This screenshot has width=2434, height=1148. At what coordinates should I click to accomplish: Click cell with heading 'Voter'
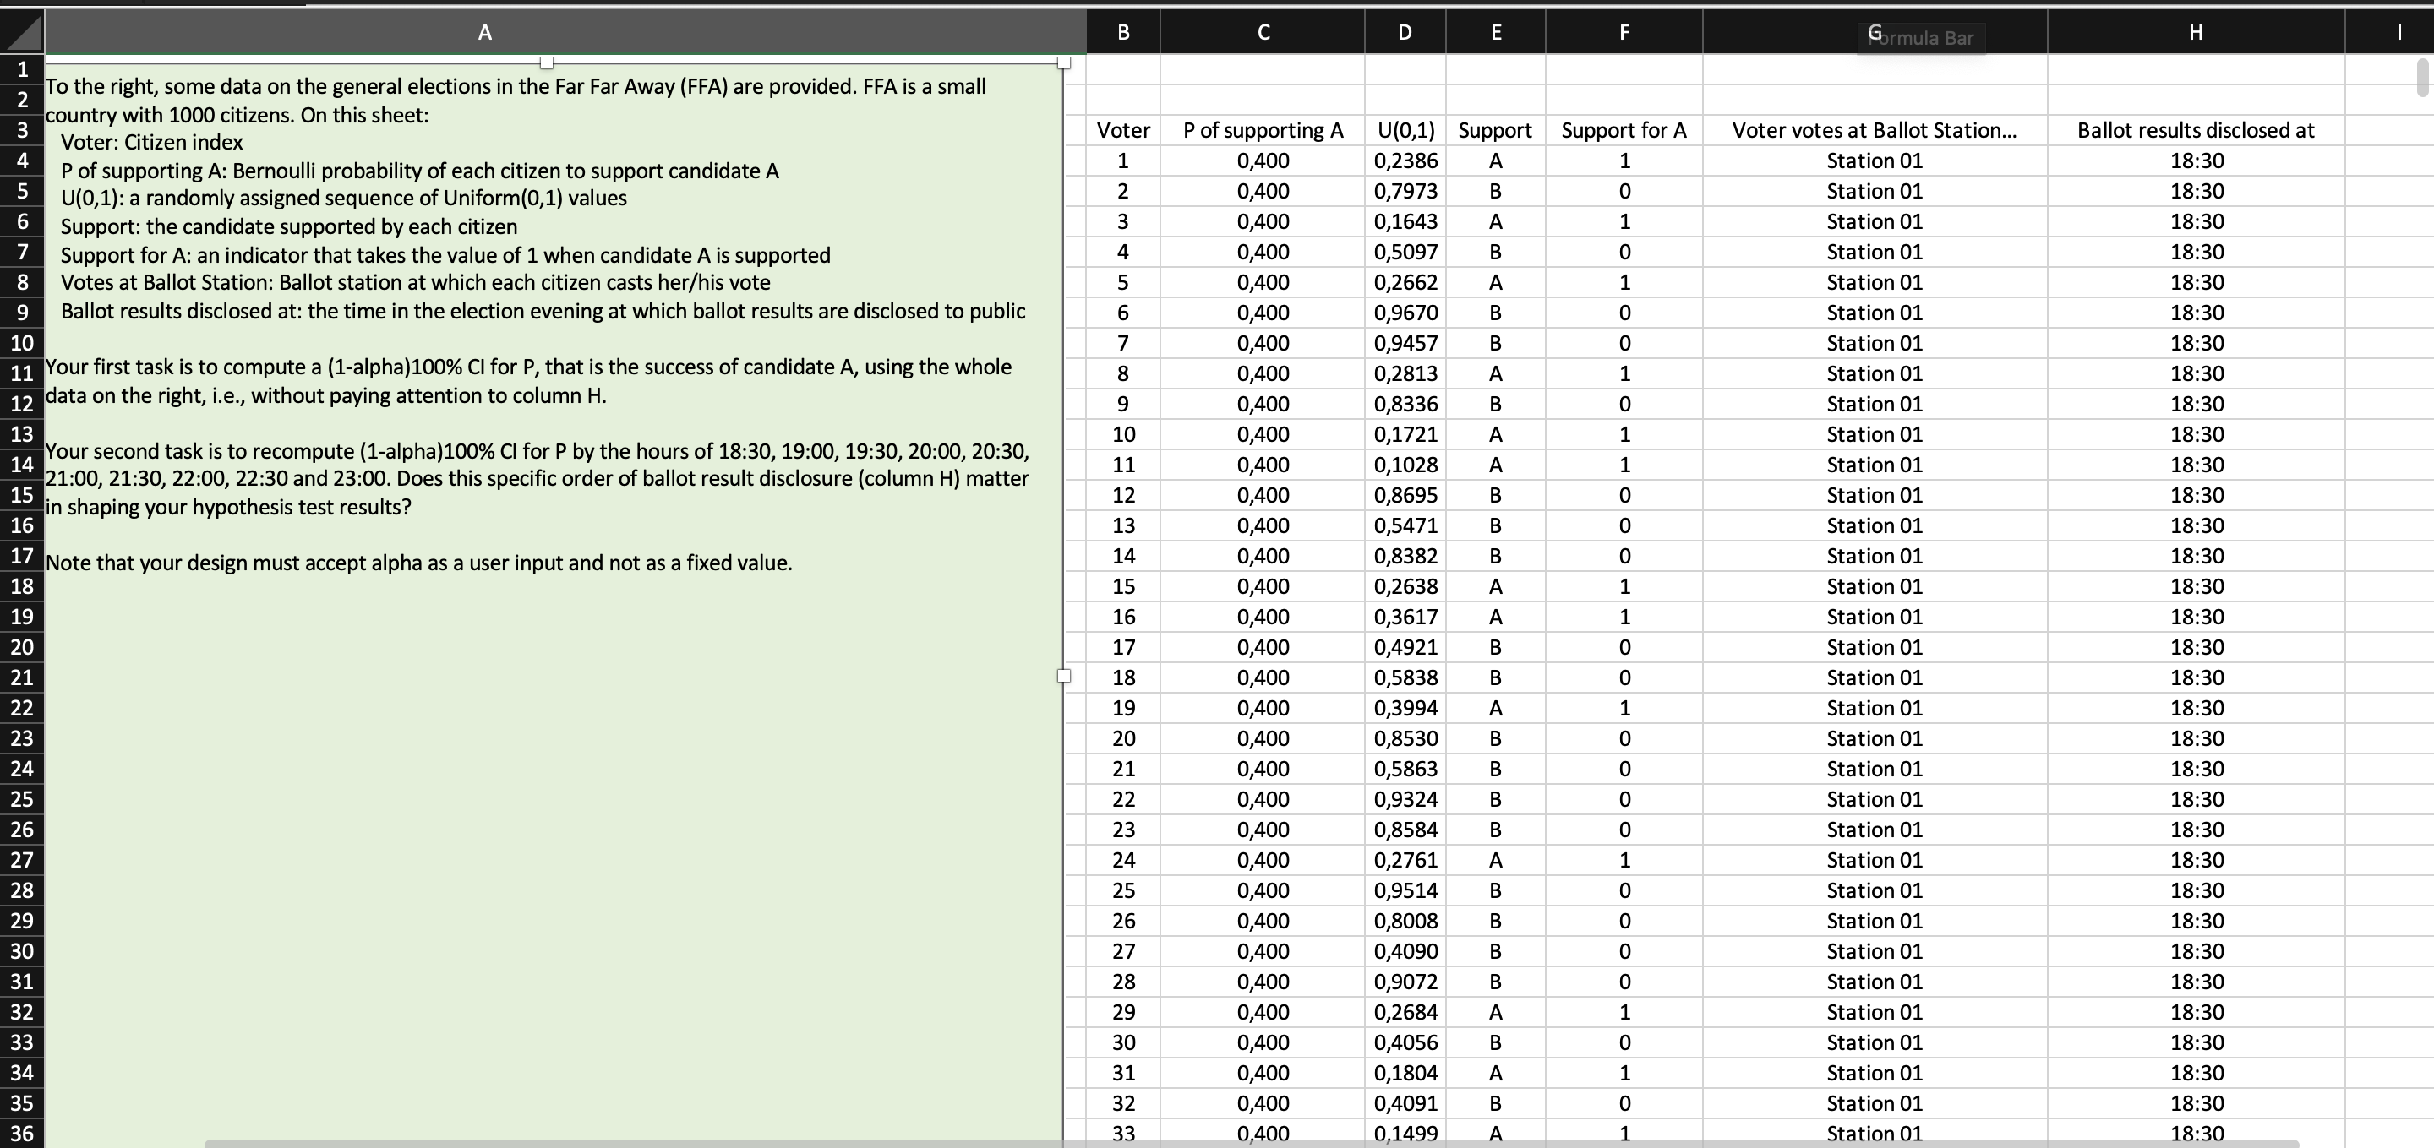click(1122, 130)
